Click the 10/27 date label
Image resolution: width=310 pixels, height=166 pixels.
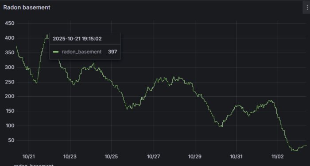tap(153, 157)
